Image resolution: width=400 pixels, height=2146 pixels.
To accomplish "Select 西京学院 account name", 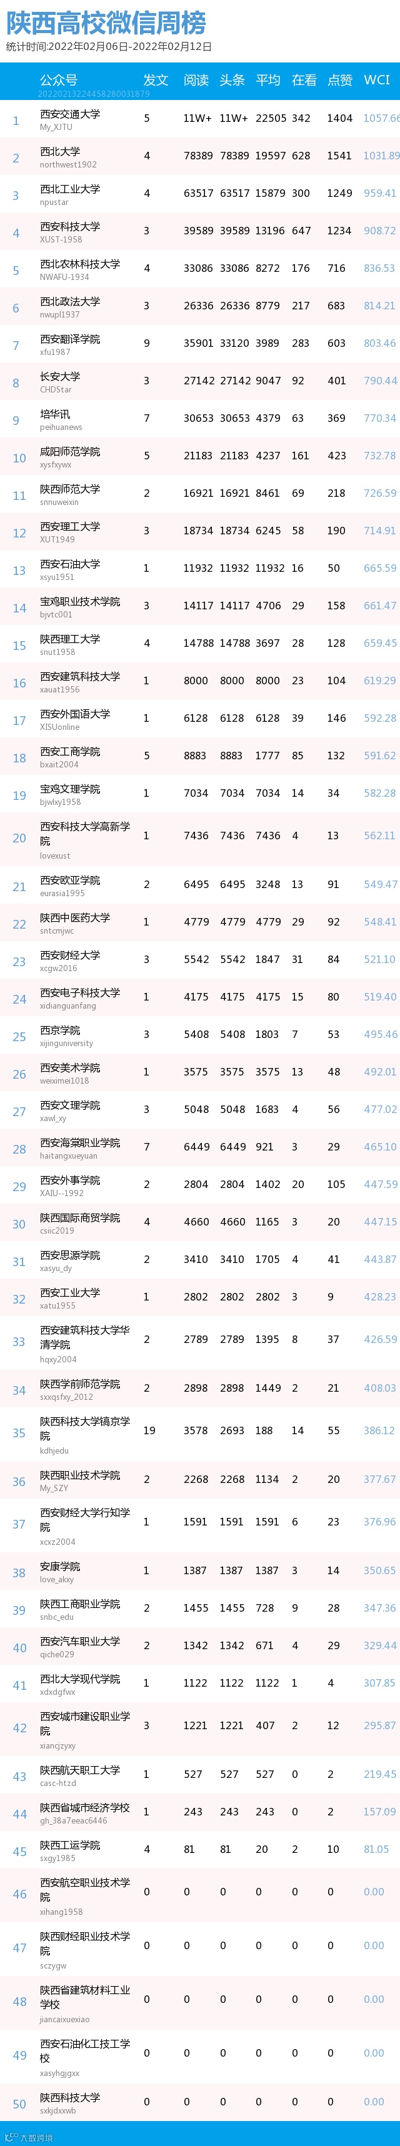I will pyautogui.click(x=60, y=1031).
